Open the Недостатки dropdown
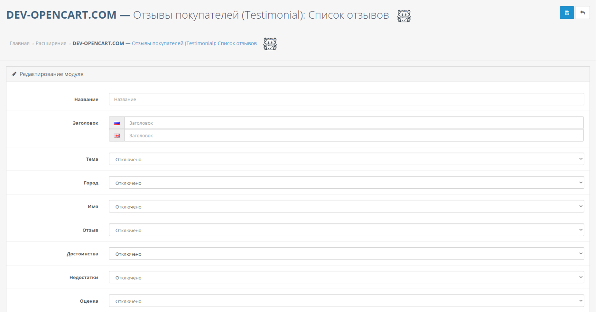 pyautogui.click(x=346, y=277)
